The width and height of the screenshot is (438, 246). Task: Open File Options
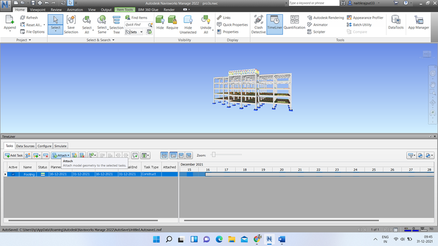[x=32, y=32]
